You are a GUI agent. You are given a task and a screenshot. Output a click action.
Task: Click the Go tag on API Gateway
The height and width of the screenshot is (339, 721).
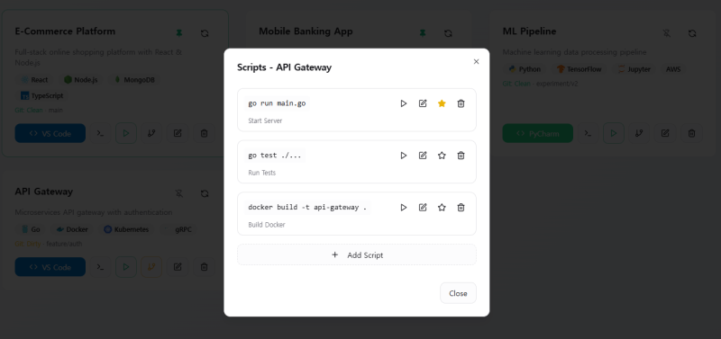(x=31, y=229)
